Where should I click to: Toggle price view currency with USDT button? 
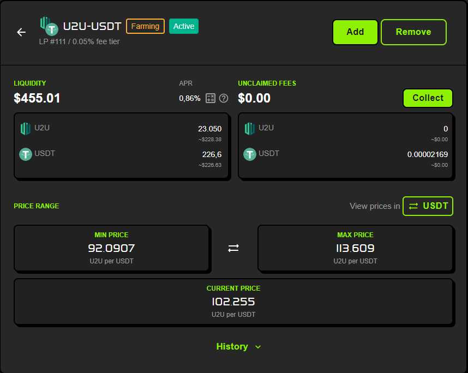click(428, 206)
